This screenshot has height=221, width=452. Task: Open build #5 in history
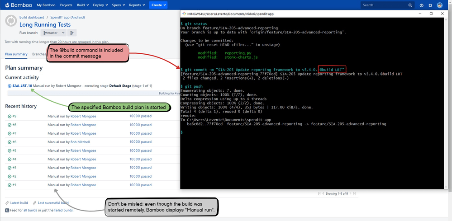tap(14, 150)
